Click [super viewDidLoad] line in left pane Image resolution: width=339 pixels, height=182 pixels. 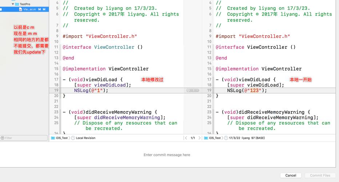point(103,85)
